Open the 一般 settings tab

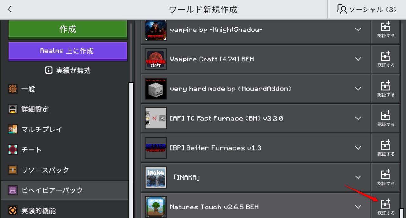(64, 89)
